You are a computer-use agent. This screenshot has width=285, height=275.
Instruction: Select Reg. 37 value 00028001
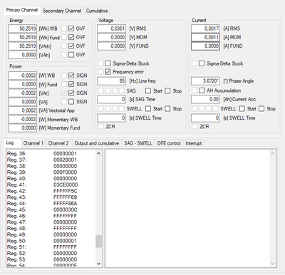click(x=66, y=160)
